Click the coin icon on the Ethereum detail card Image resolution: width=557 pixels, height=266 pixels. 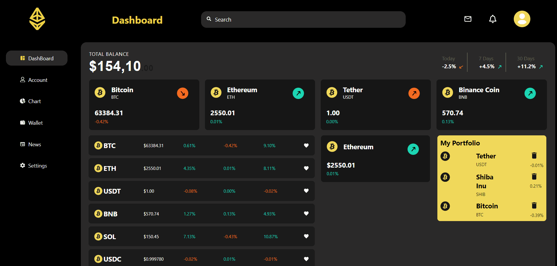tap(332, 146)
